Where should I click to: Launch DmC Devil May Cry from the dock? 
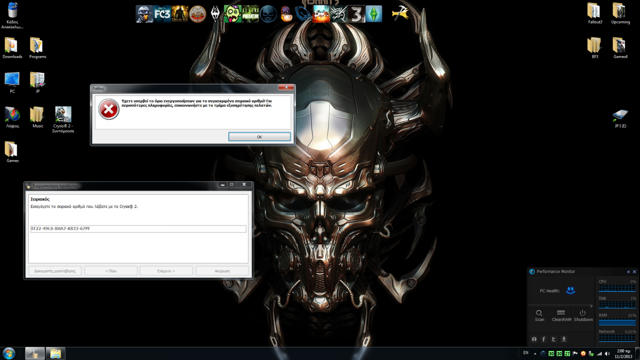click(321, 14)
